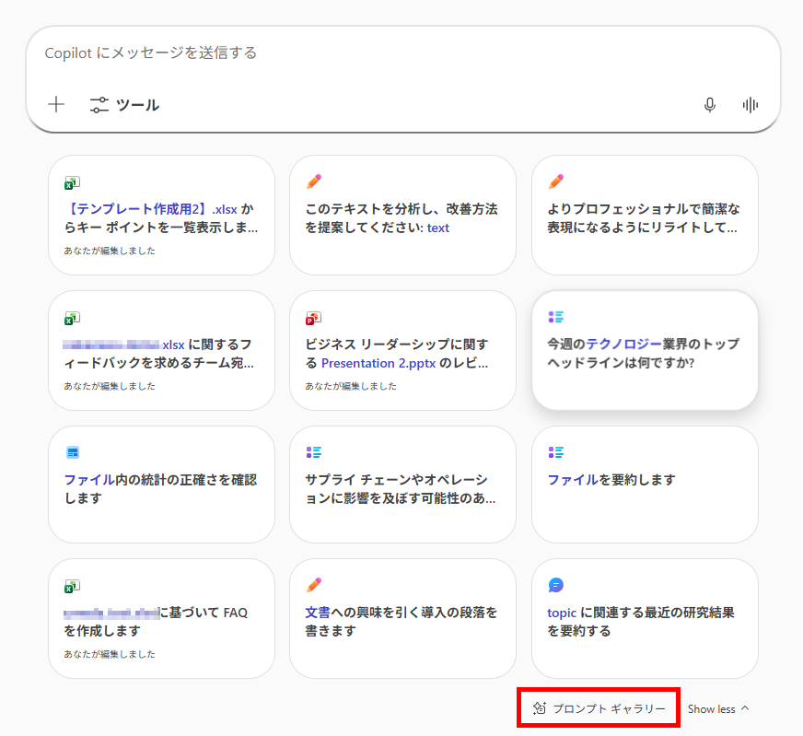Click the plus icon to add attachment

pos(56,105)
